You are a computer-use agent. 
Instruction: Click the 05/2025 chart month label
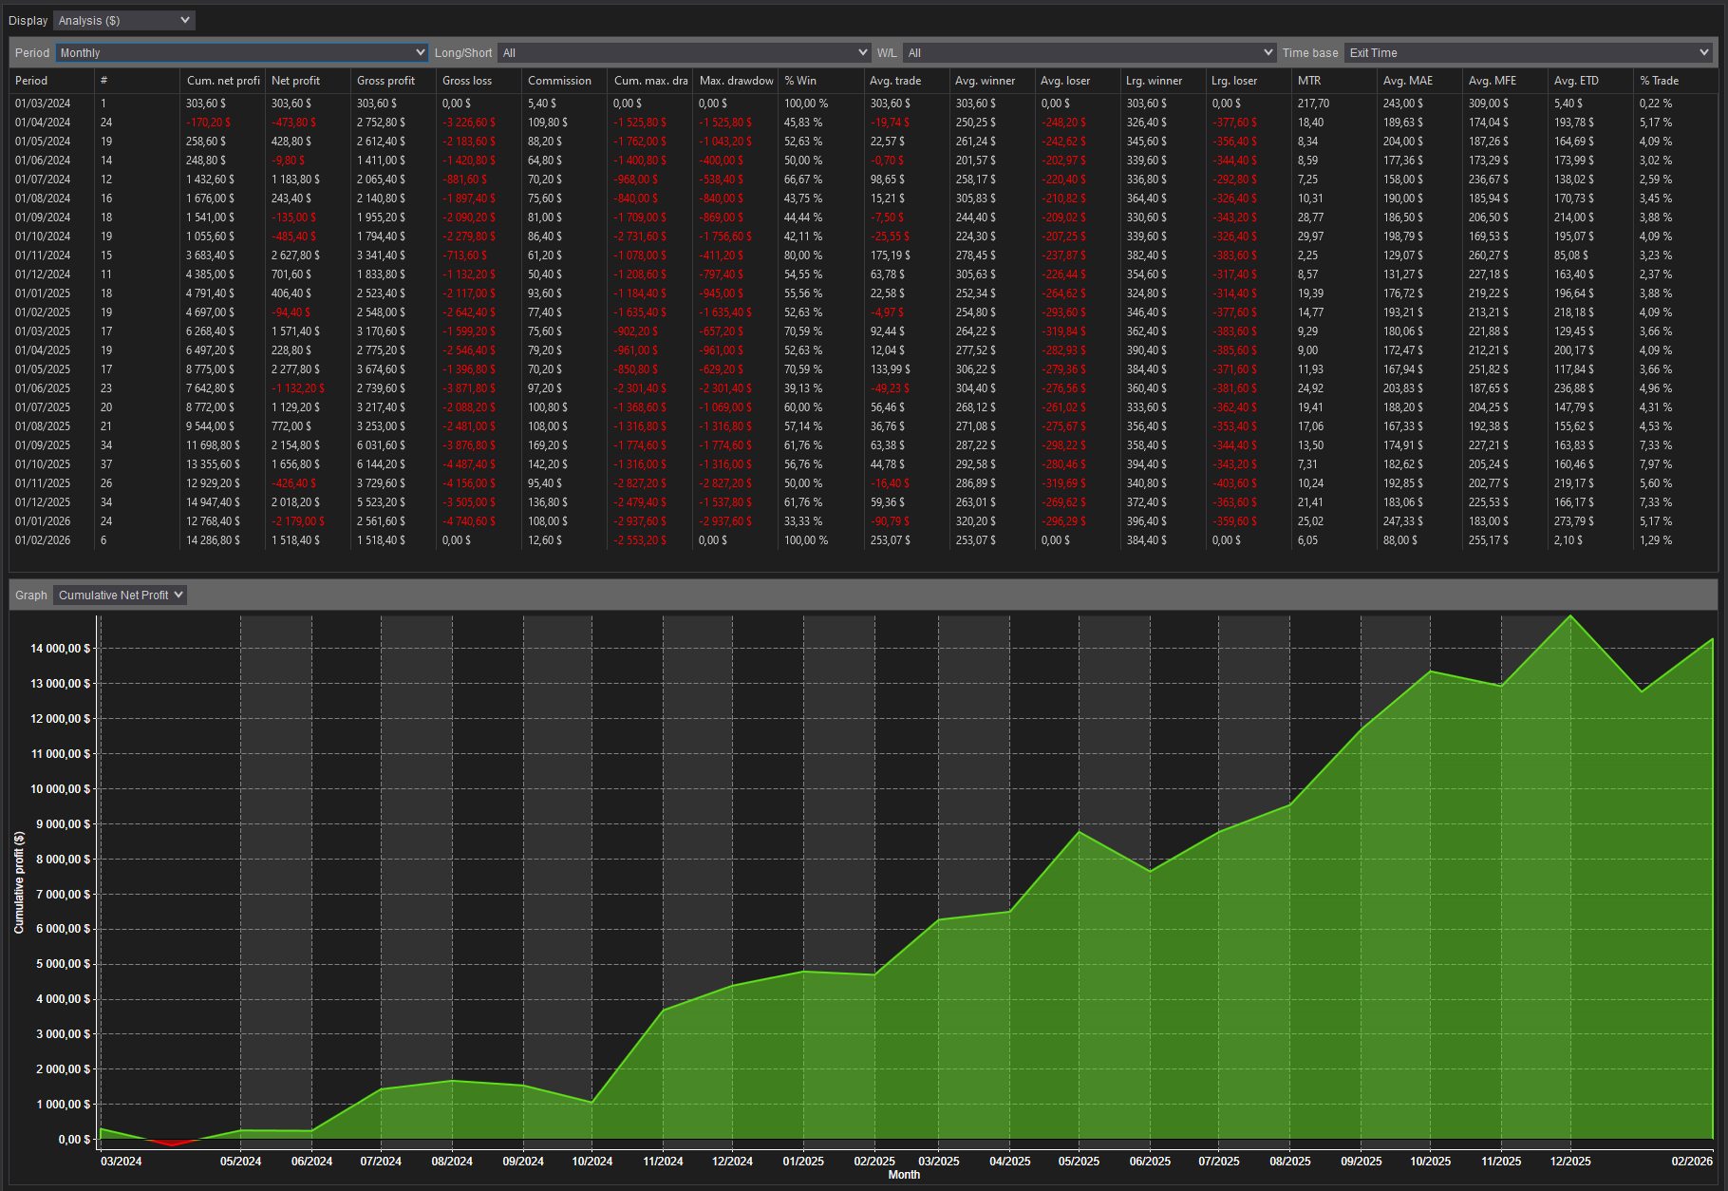pos(1079,1162)
